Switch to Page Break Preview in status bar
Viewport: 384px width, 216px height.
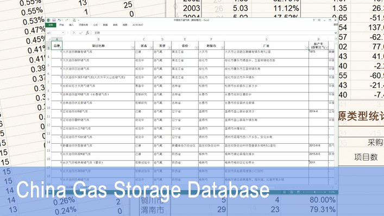[299, 192]
